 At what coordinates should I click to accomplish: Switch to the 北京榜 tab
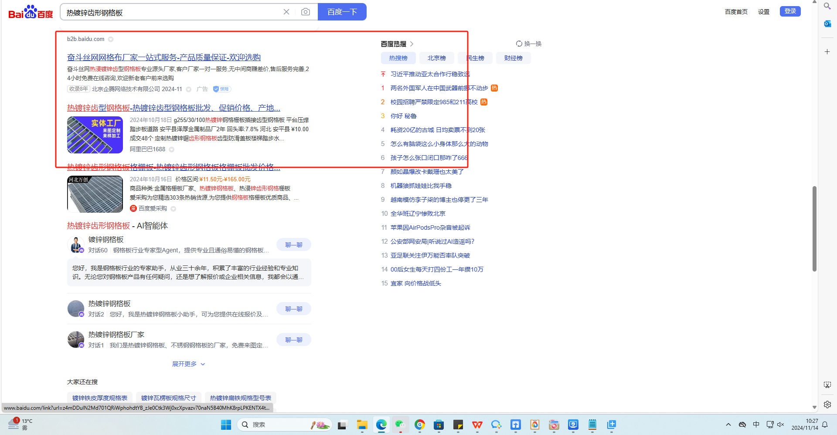(436, 58)
